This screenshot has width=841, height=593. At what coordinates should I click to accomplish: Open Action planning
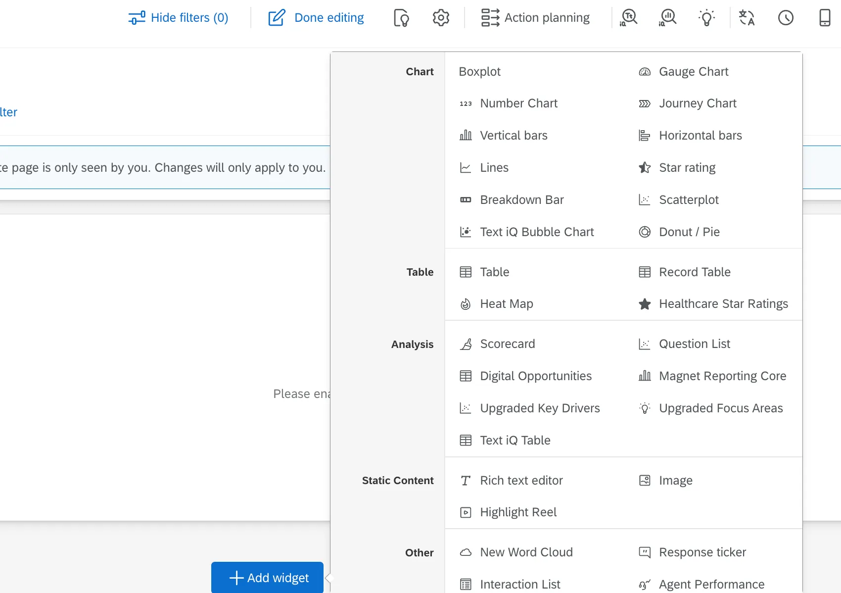click(535, 18)
